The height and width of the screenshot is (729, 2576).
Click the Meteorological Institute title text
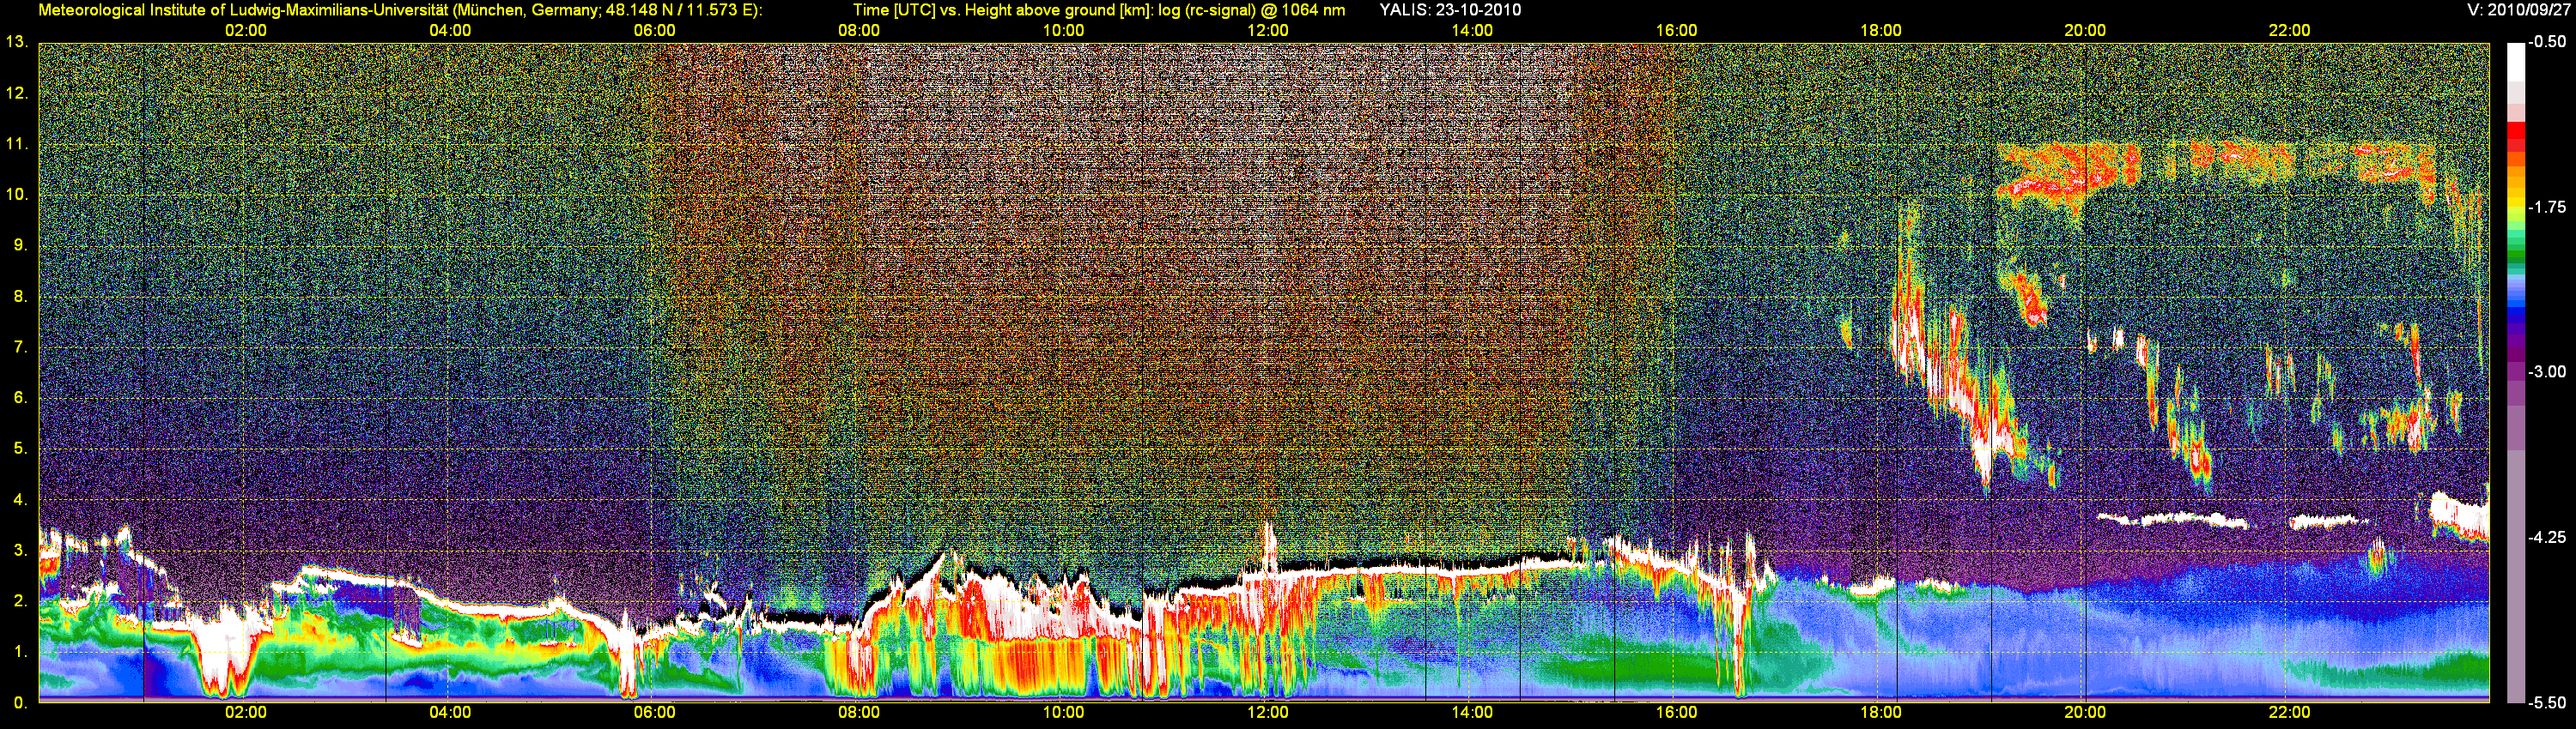point(400,10)
